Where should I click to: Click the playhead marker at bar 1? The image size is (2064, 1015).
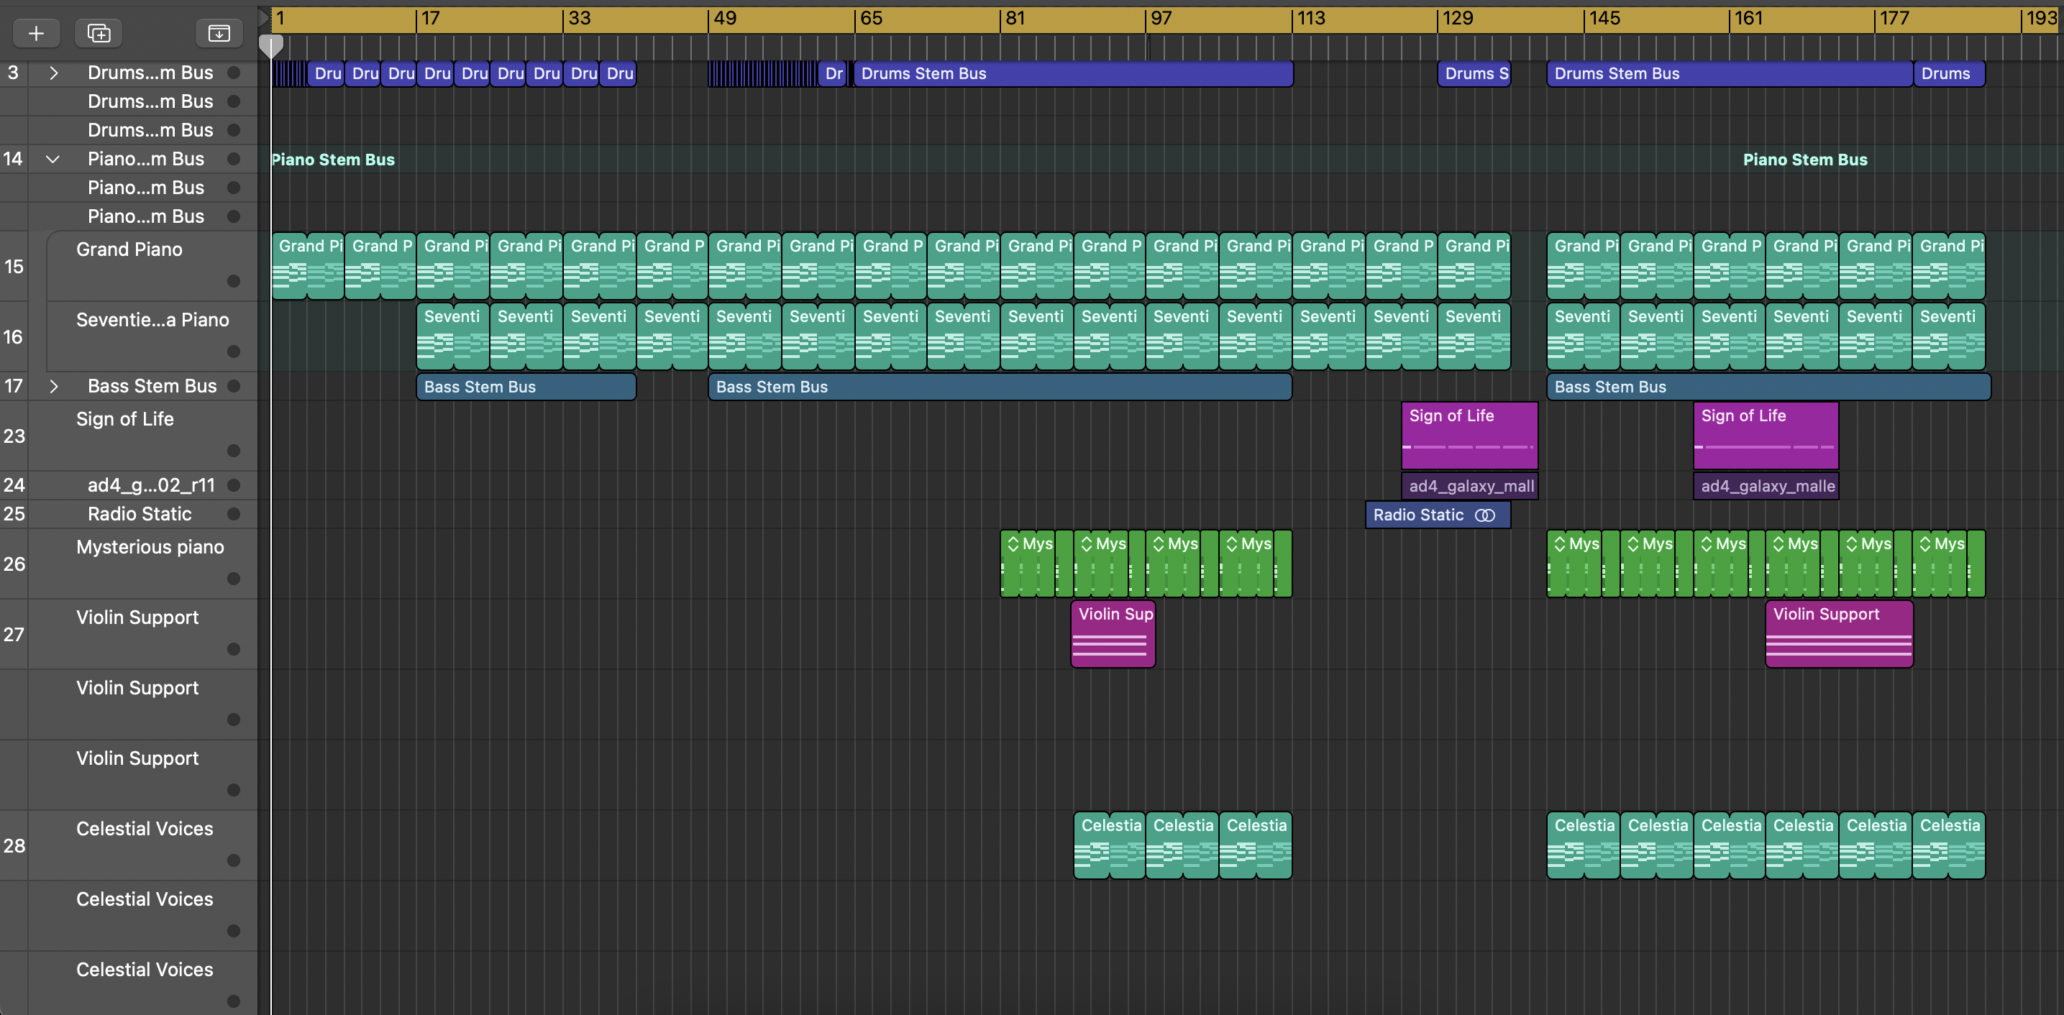pos(271,46)
